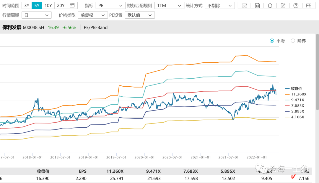Open the alert bell icon
This screenshot has height=183, width=319.
270,6
